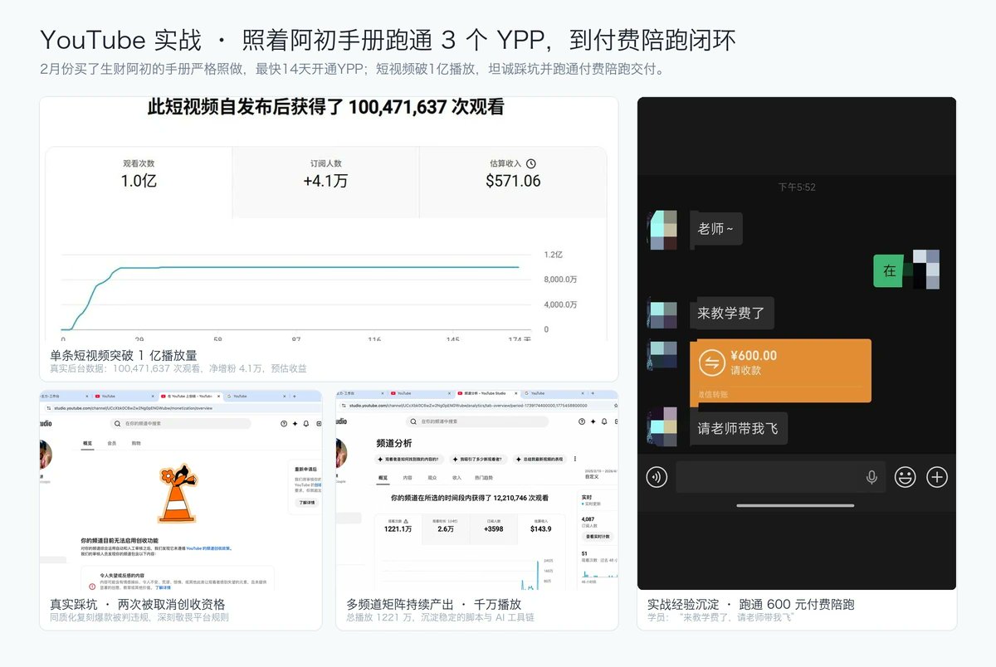This screenshot has height=667, width=996.
Task: Click the 来教学费了 chat message bubble
Action: pyautogui.click(x=732, y=314)
